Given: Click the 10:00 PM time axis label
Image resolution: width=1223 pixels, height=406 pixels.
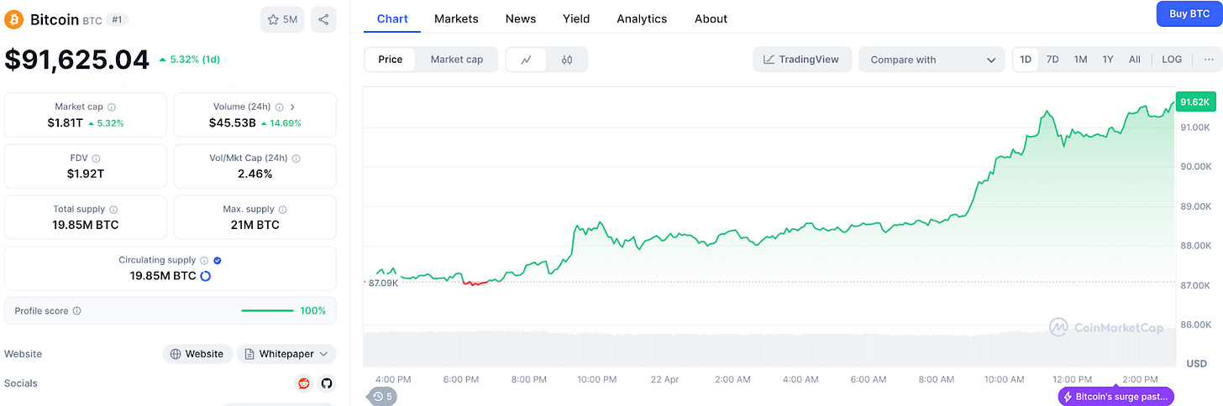Looking at the screenshot, I should coord(596,380).
